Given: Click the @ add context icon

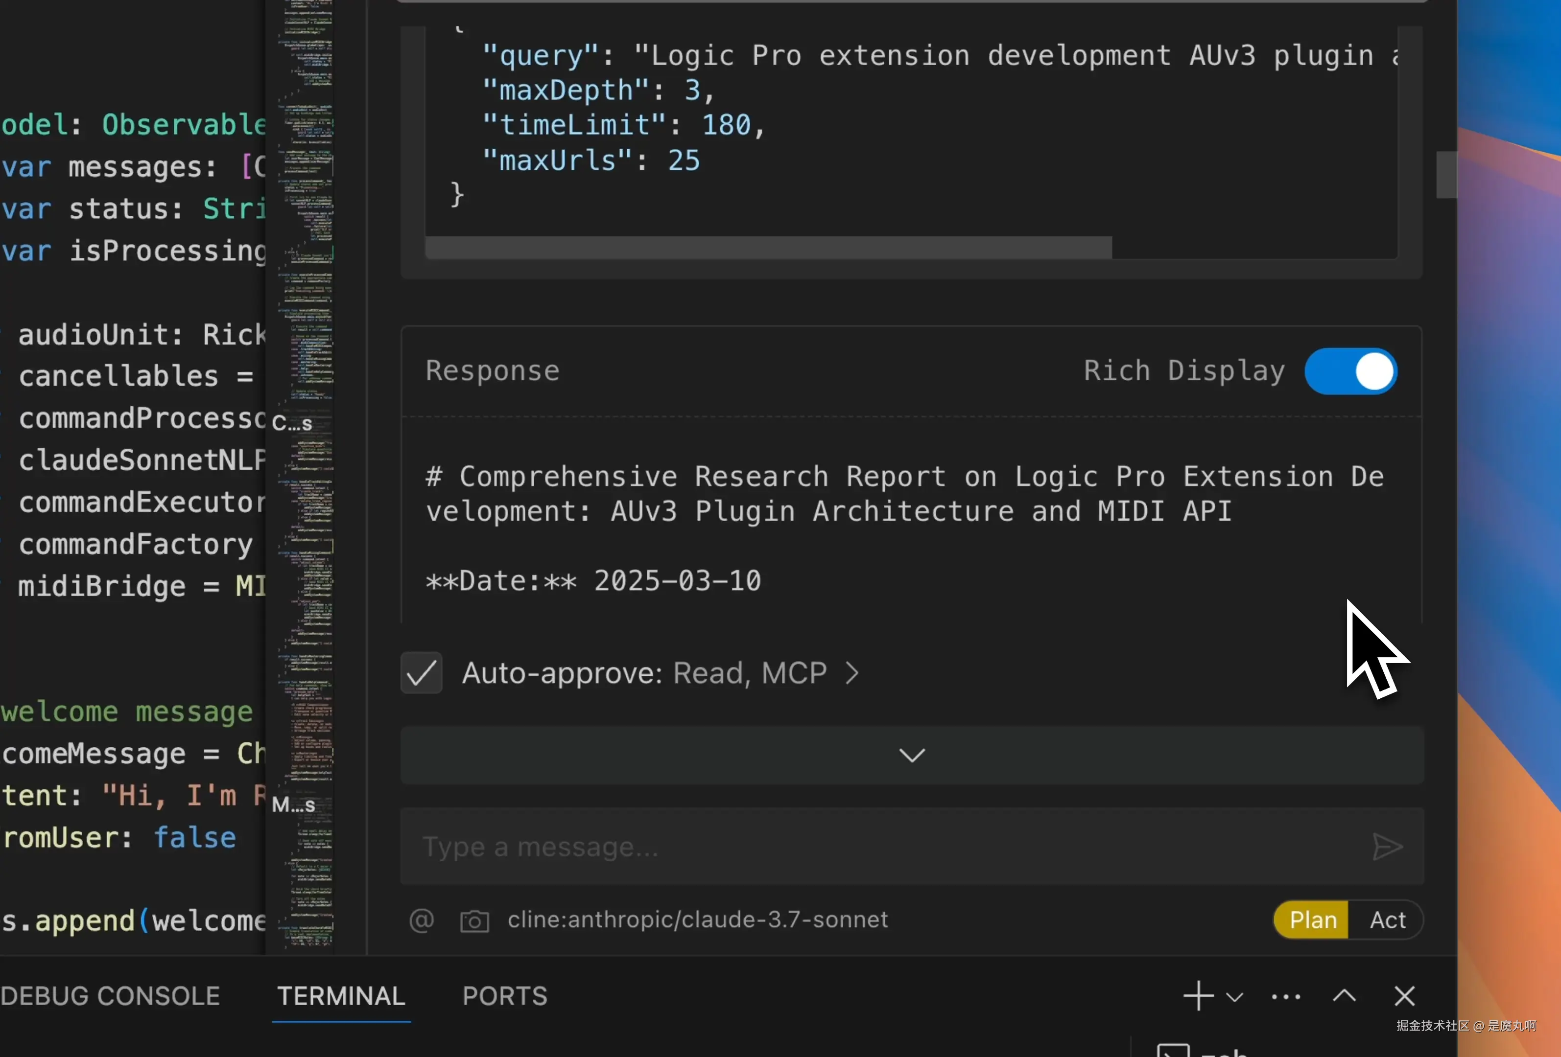Looking at the screenshot, I should 421,920.
